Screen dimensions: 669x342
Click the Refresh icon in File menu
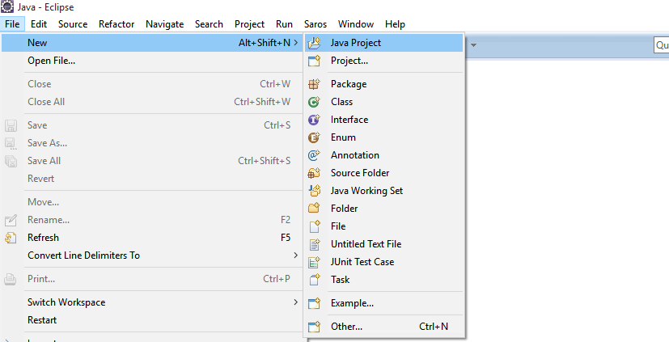point(11,238)
